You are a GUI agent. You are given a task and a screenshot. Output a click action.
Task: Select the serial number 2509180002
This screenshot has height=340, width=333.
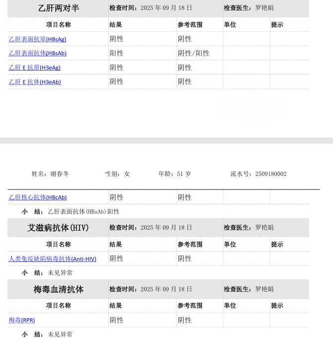[270, 174]
